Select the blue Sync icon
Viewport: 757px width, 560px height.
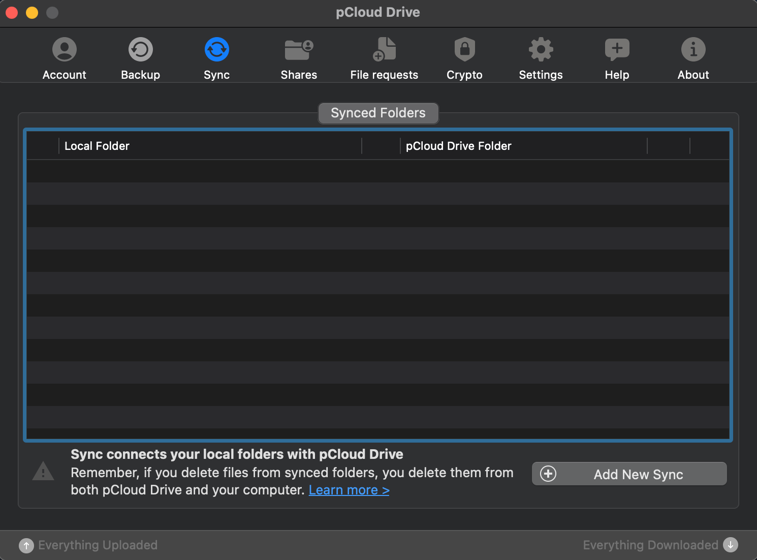(x=217, y=50)
